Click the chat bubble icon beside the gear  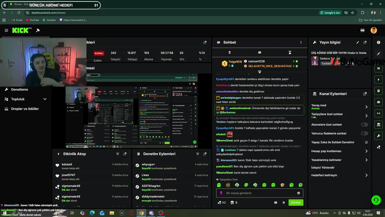click(x=276, y=203)
